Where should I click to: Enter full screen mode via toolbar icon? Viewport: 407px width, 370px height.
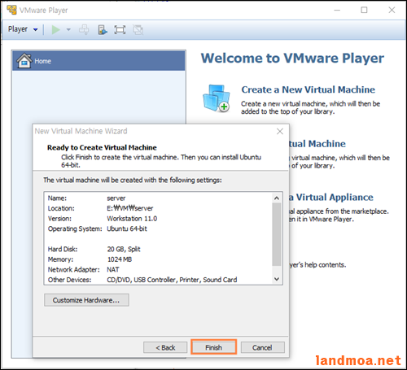tap(120, 29)
